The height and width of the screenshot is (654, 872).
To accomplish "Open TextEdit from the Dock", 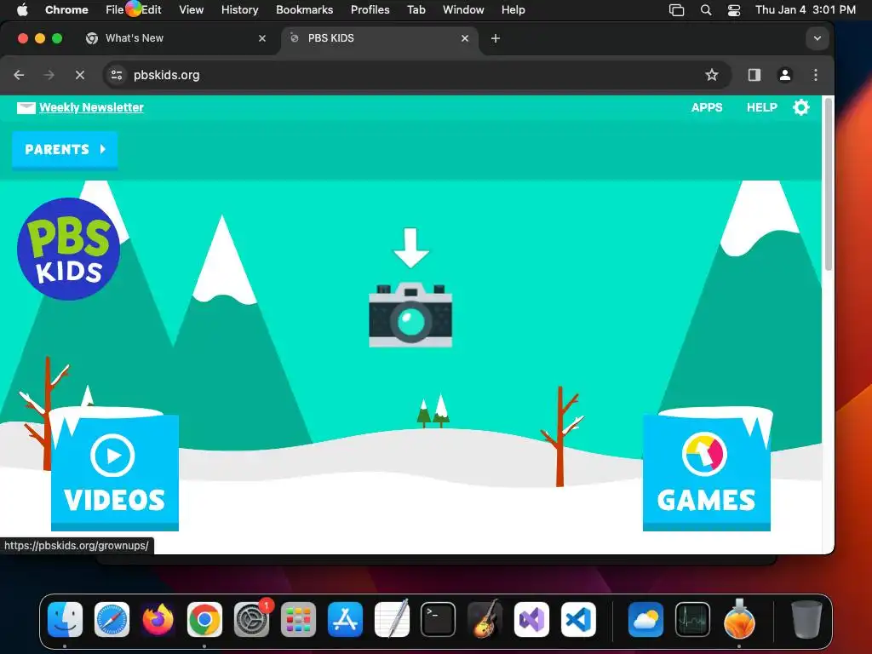I will (x=392, y=618).
